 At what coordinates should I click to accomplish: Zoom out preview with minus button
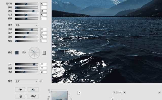point(114,93)
